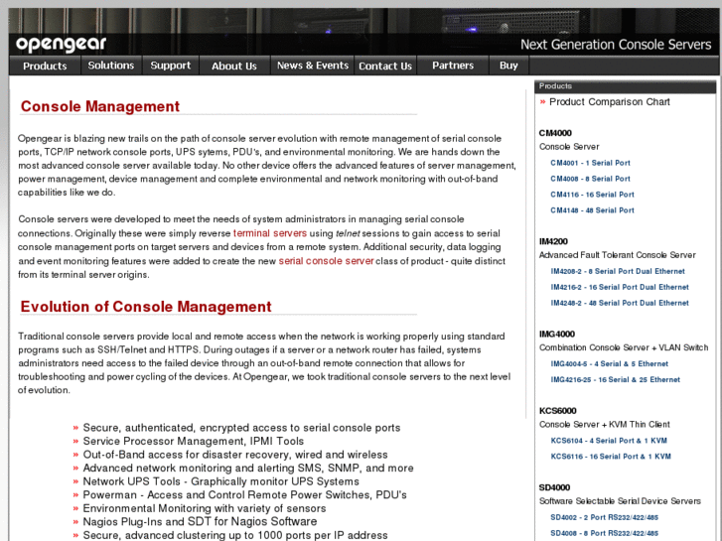Open KCS6104 - 4 Serial Port & 1 KVM

pyautogui.click(x=609, y=441)
